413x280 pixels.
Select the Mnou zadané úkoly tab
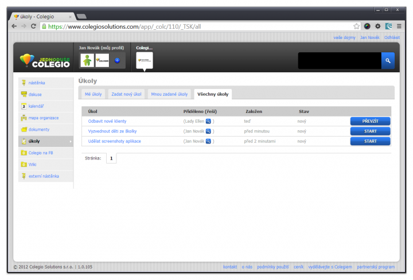(x=169, y=94)
